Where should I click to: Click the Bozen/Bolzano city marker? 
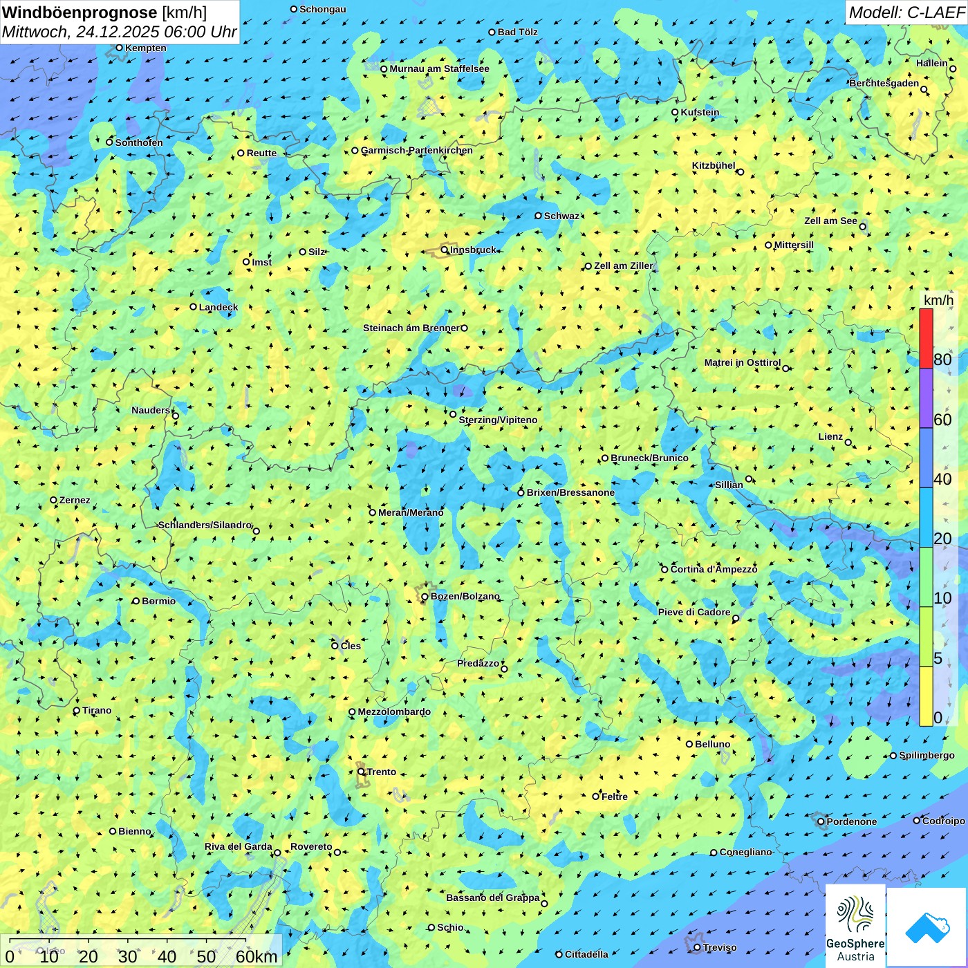tap(425, 597)
